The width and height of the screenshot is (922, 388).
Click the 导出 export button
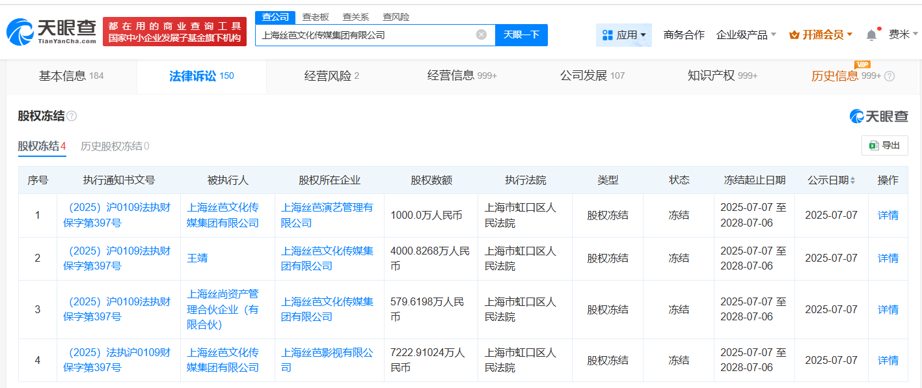click(884, 146)
